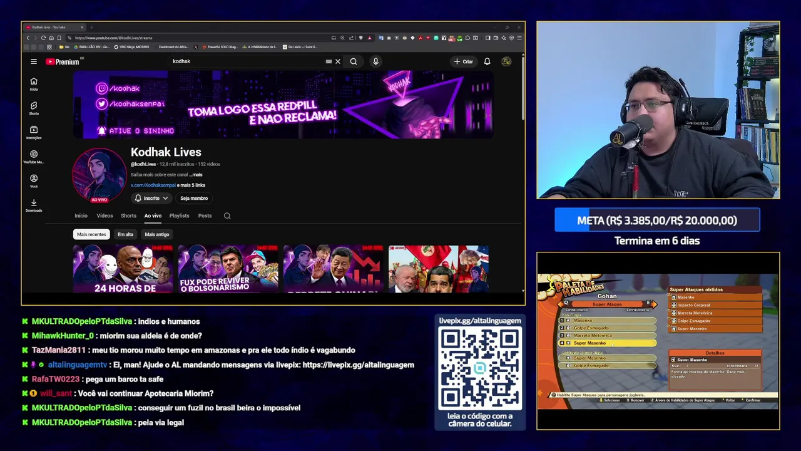Image resolution: width=801 pixels, height=451 pixels.
Task: Open the 'De Laicis — Saint R...' bookmark
Action: tap(300, 47)
